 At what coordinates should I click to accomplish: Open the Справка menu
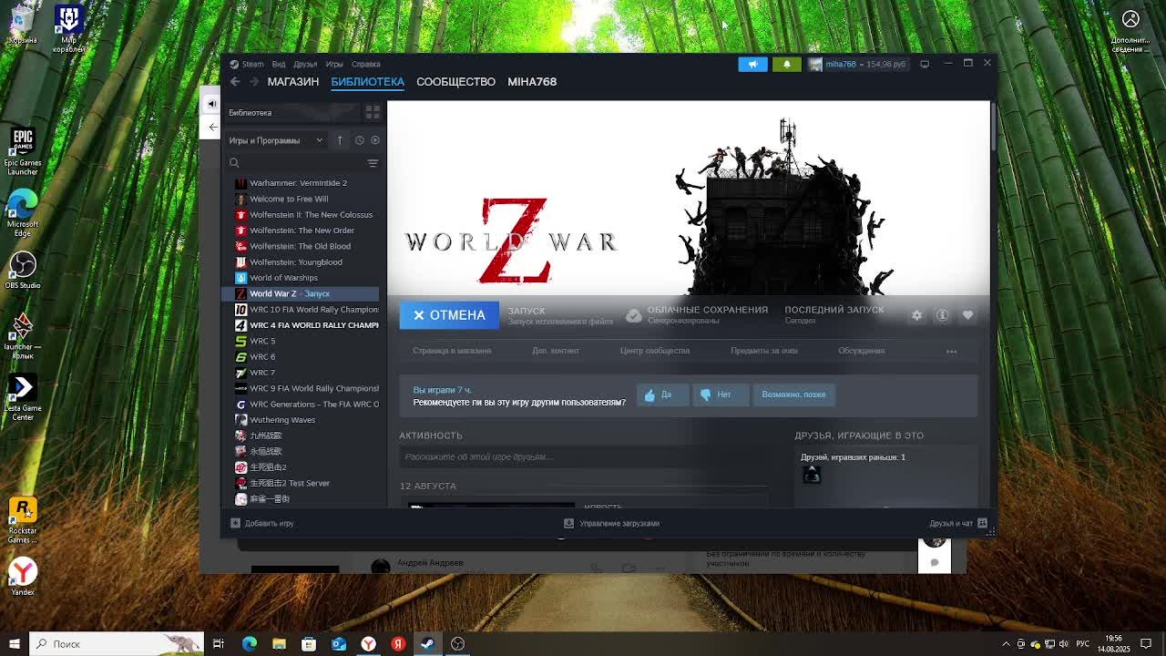[366, 64]
